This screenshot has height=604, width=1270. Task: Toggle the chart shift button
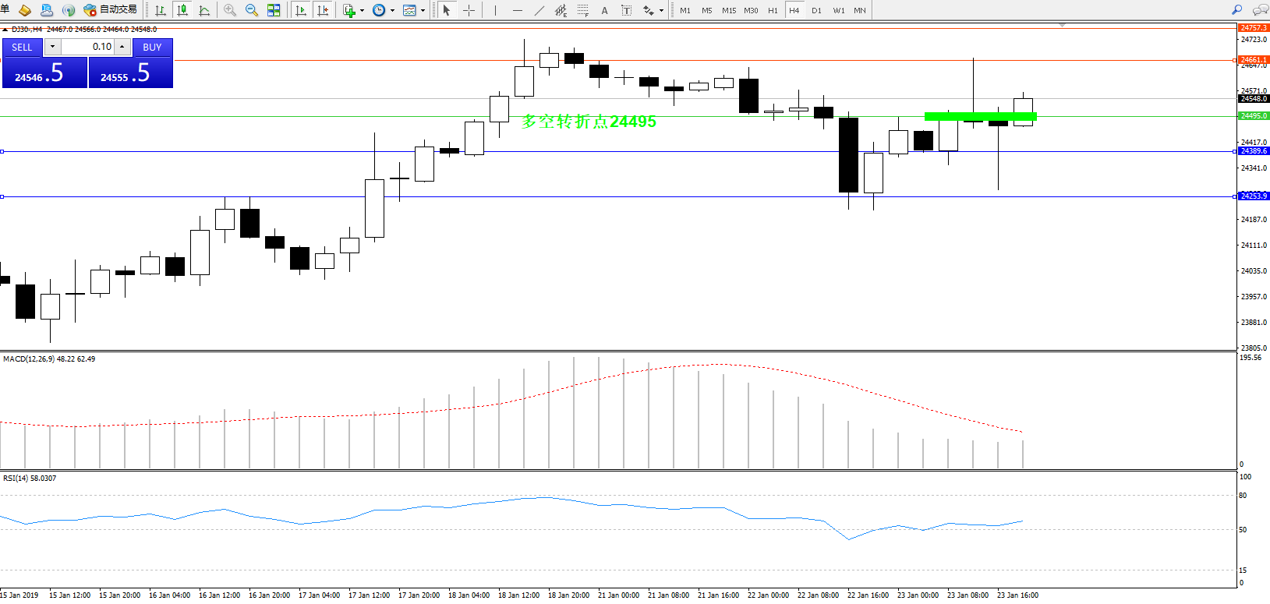click(324, 10)
